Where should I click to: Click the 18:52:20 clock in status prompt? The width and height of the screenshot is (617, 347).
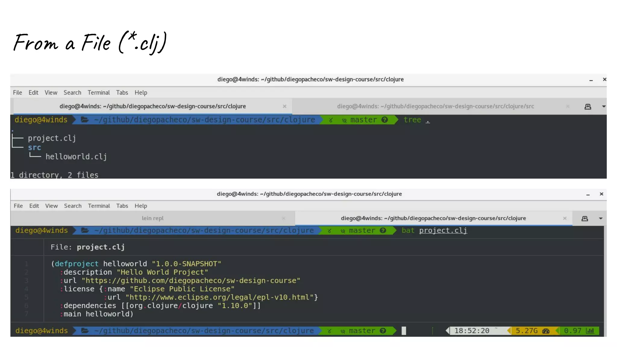[x=472, y=331]
